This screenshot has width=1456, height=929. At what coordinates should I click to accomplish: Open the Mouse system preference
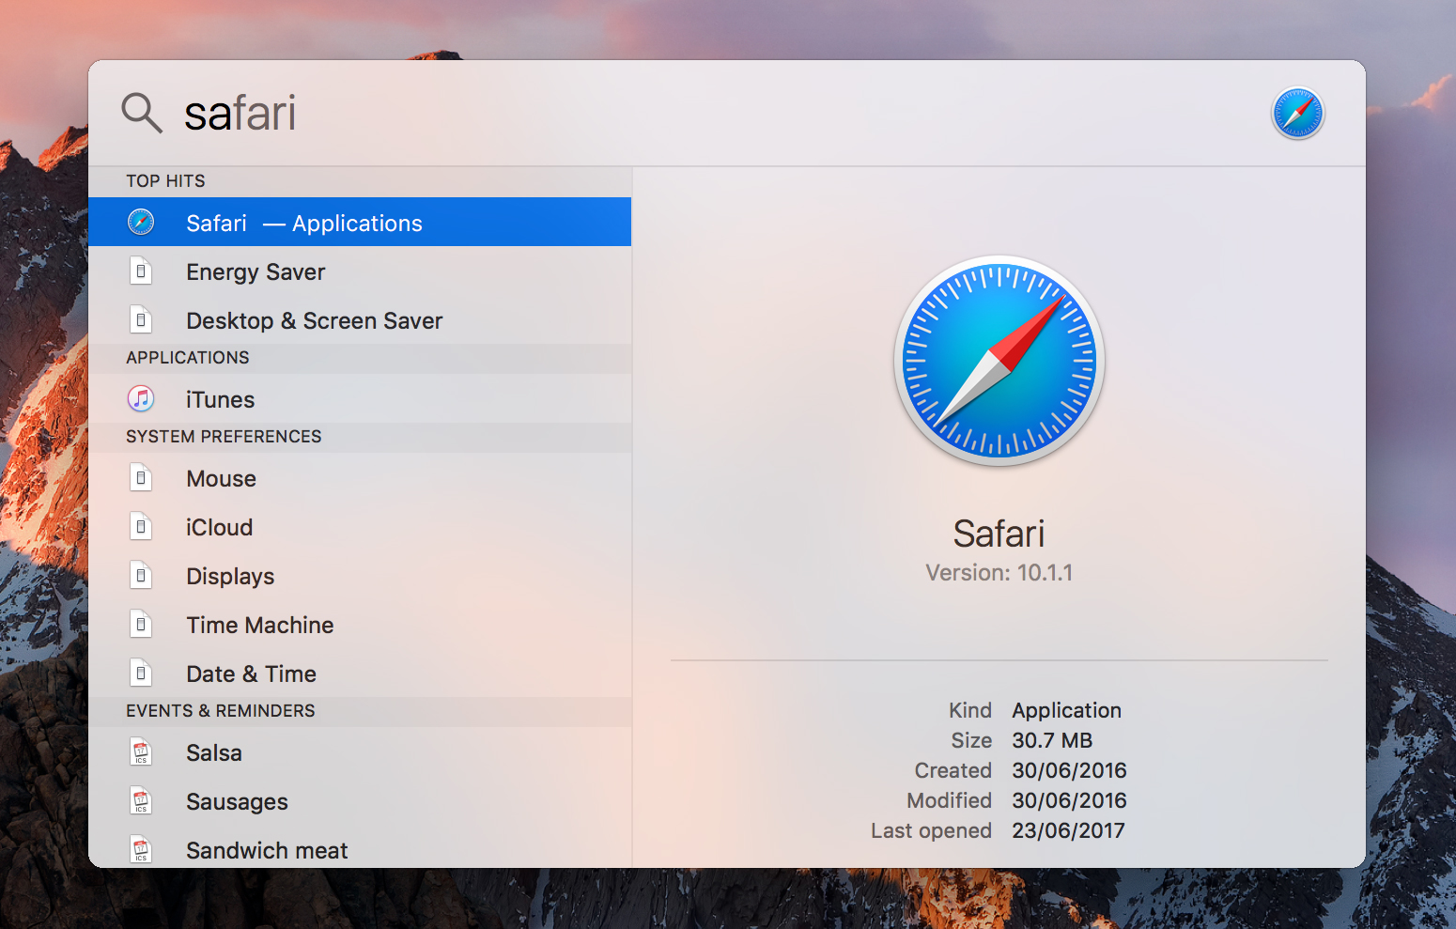360,478
